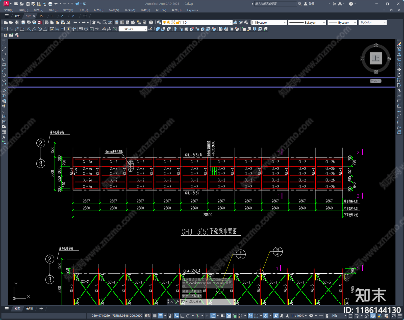Open the workspace switching gear icon
Viewport: 404px width, 320px height.
click(x=311, y=316)
